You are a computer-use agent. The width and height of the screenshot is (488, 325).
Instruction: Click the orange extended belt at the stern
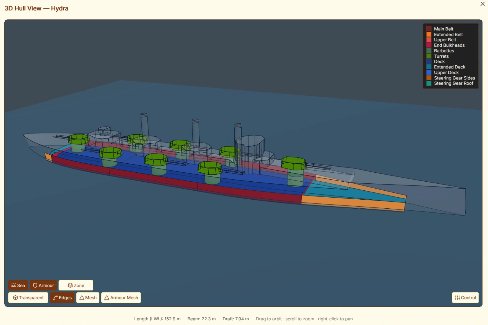(x=354, y=203)
